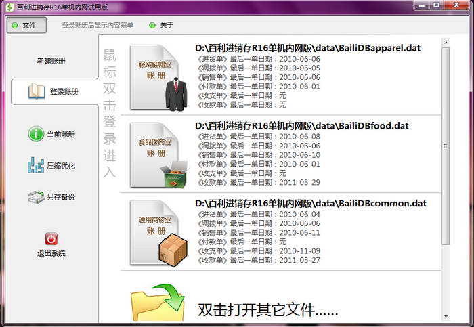Click 退出系统 text label
This screenshot has width=474, height=327.
pos(51,253)
